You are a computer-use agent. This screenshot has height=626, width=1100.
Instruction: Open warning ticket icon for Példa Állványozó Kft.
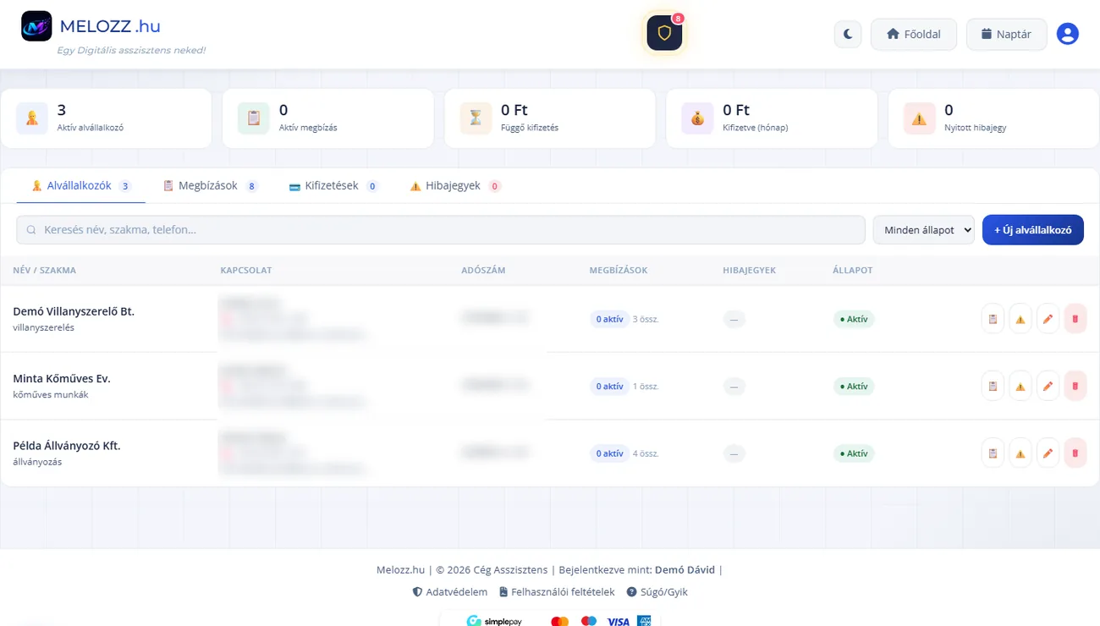1020,453
